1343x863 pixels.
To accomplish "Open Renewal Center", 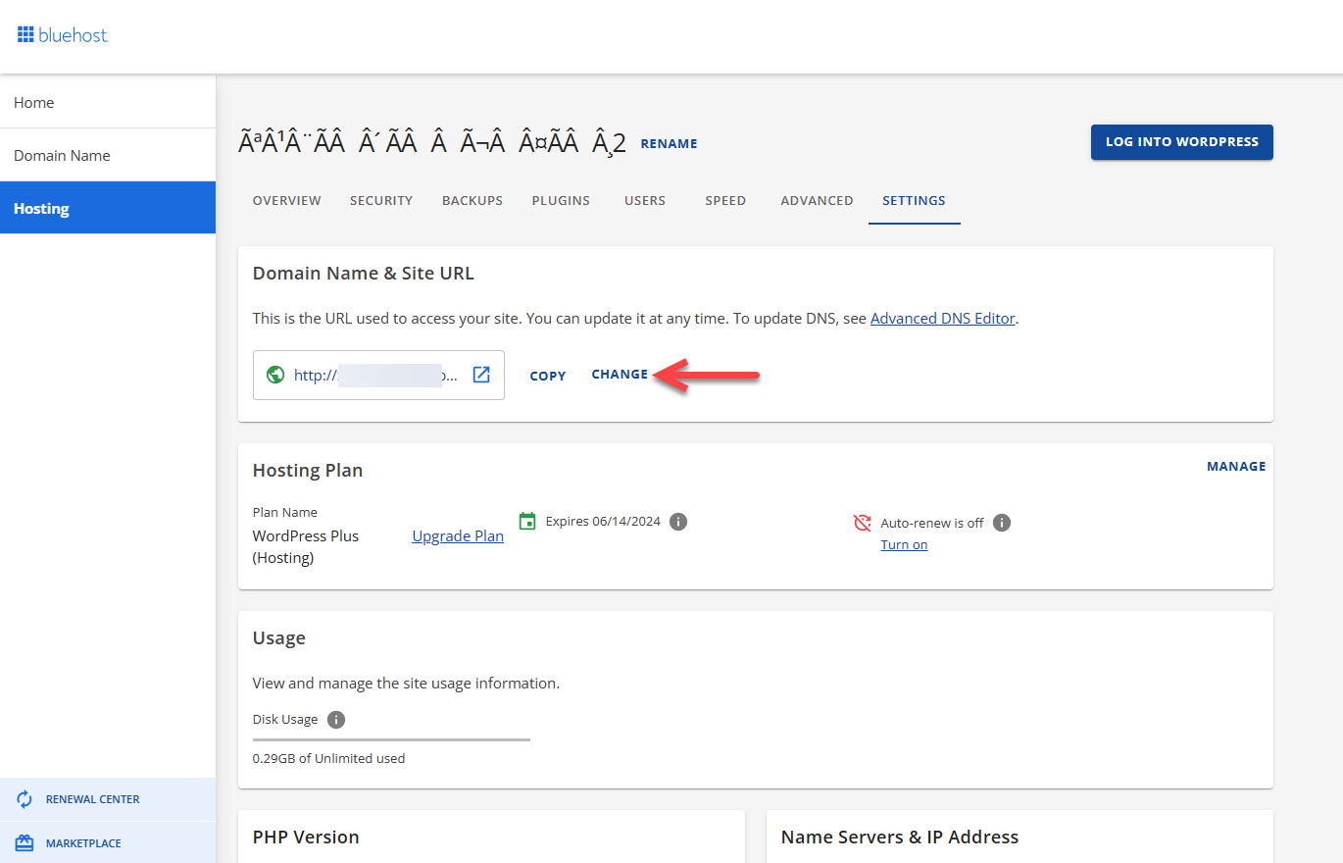I will click(x=108, y=799).
